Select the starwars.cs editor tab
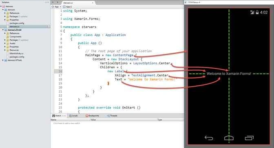This screenshot has width=274, height=148. pyautogui.click(x=78, y=3)
